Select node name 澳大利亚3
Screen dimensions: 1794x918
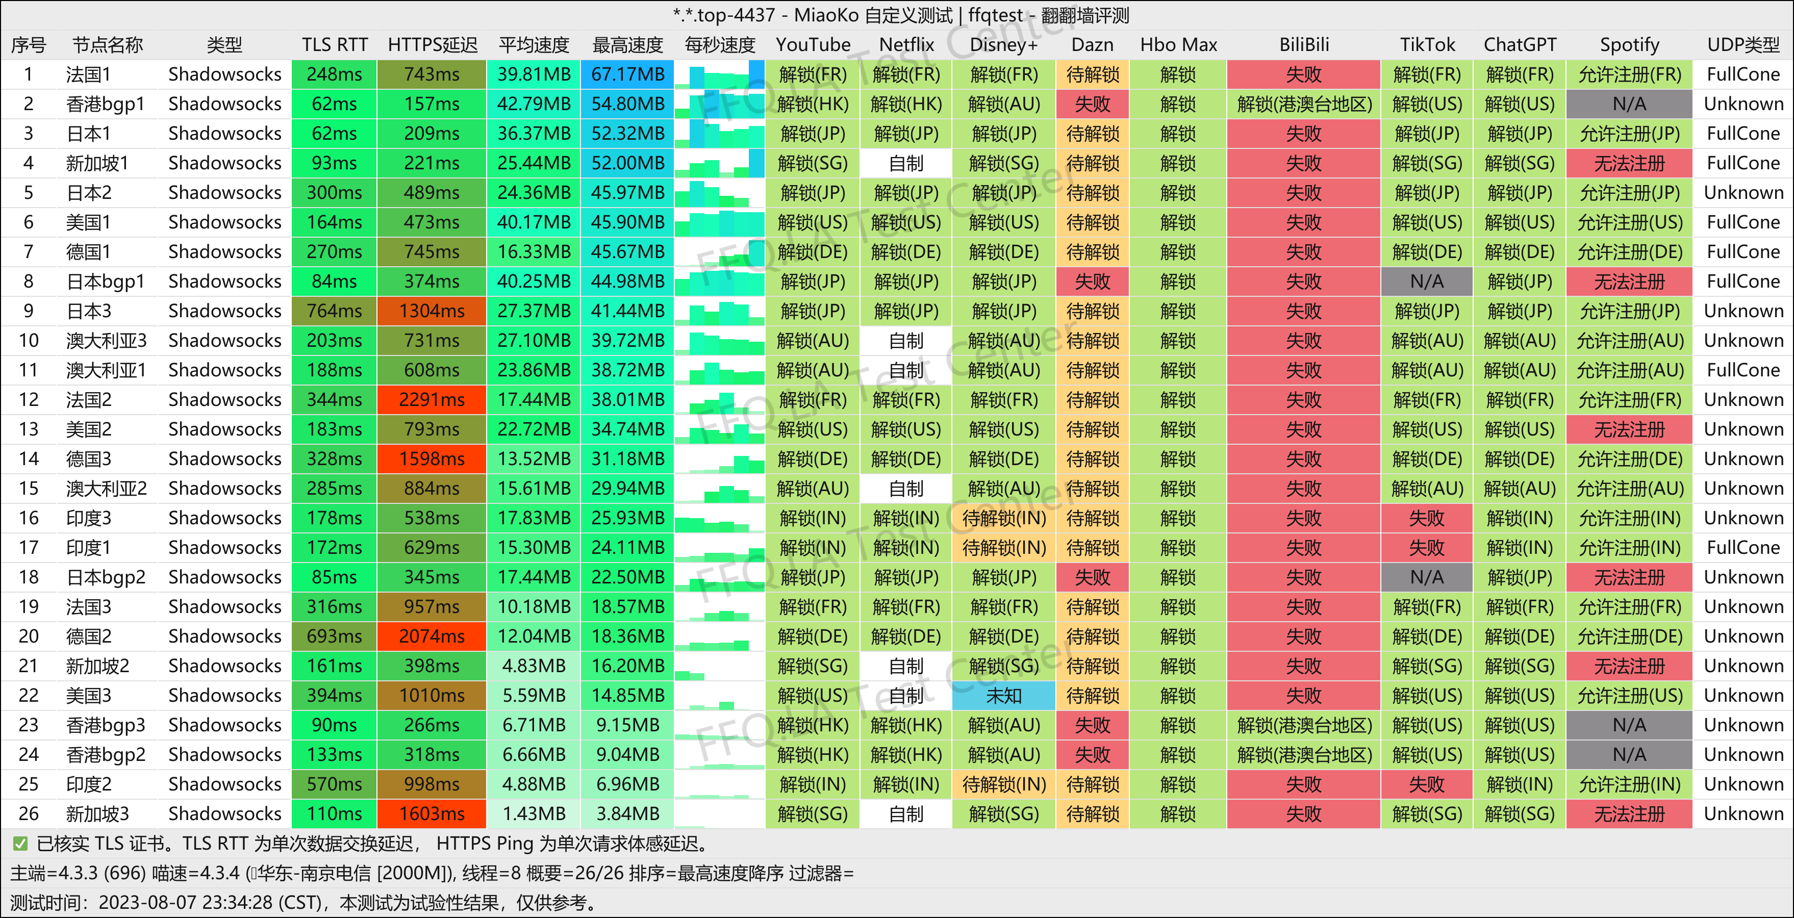click(x=107, y=341)
